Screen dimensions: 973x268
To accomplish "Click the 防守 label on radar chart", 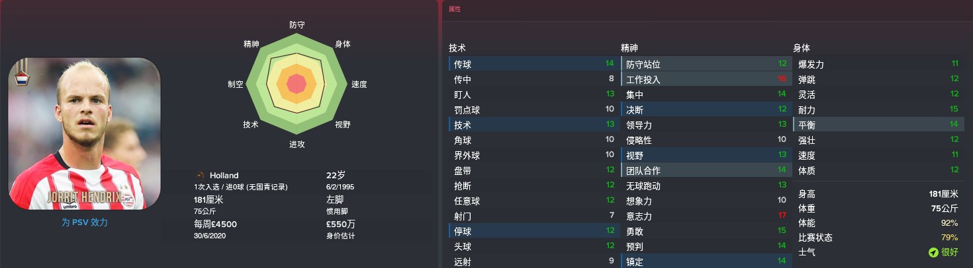I will click(297, 25).
